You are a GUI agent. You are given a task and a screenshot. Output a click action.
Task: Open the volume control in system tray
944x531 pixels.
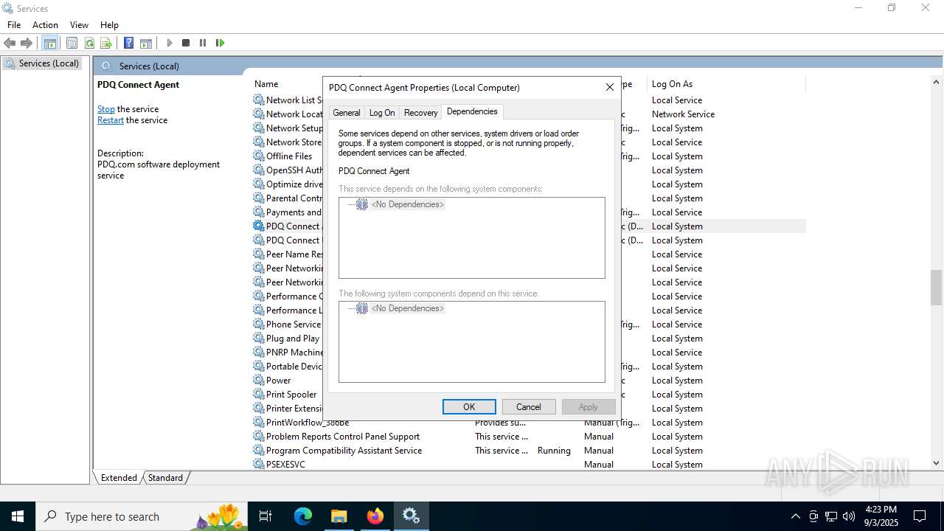pyautogui.click(x=848, y=516)
